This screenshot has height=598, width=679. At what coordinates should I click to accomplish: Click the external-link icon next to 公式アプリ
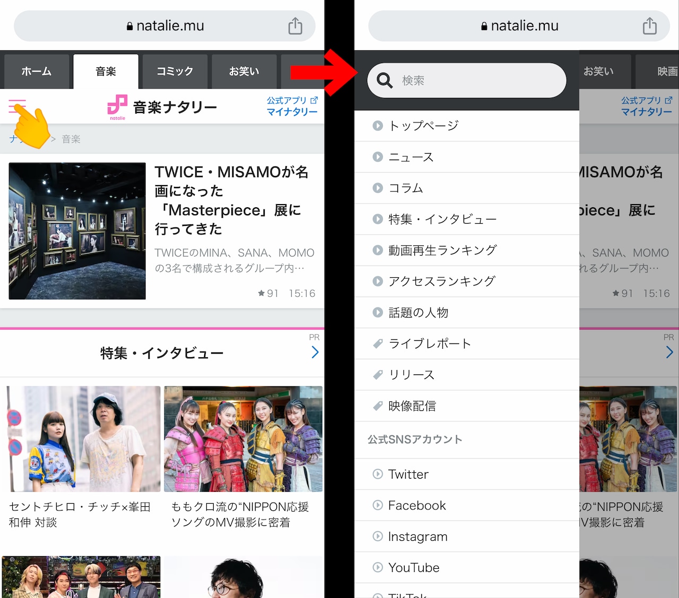(x=315, y=100)
